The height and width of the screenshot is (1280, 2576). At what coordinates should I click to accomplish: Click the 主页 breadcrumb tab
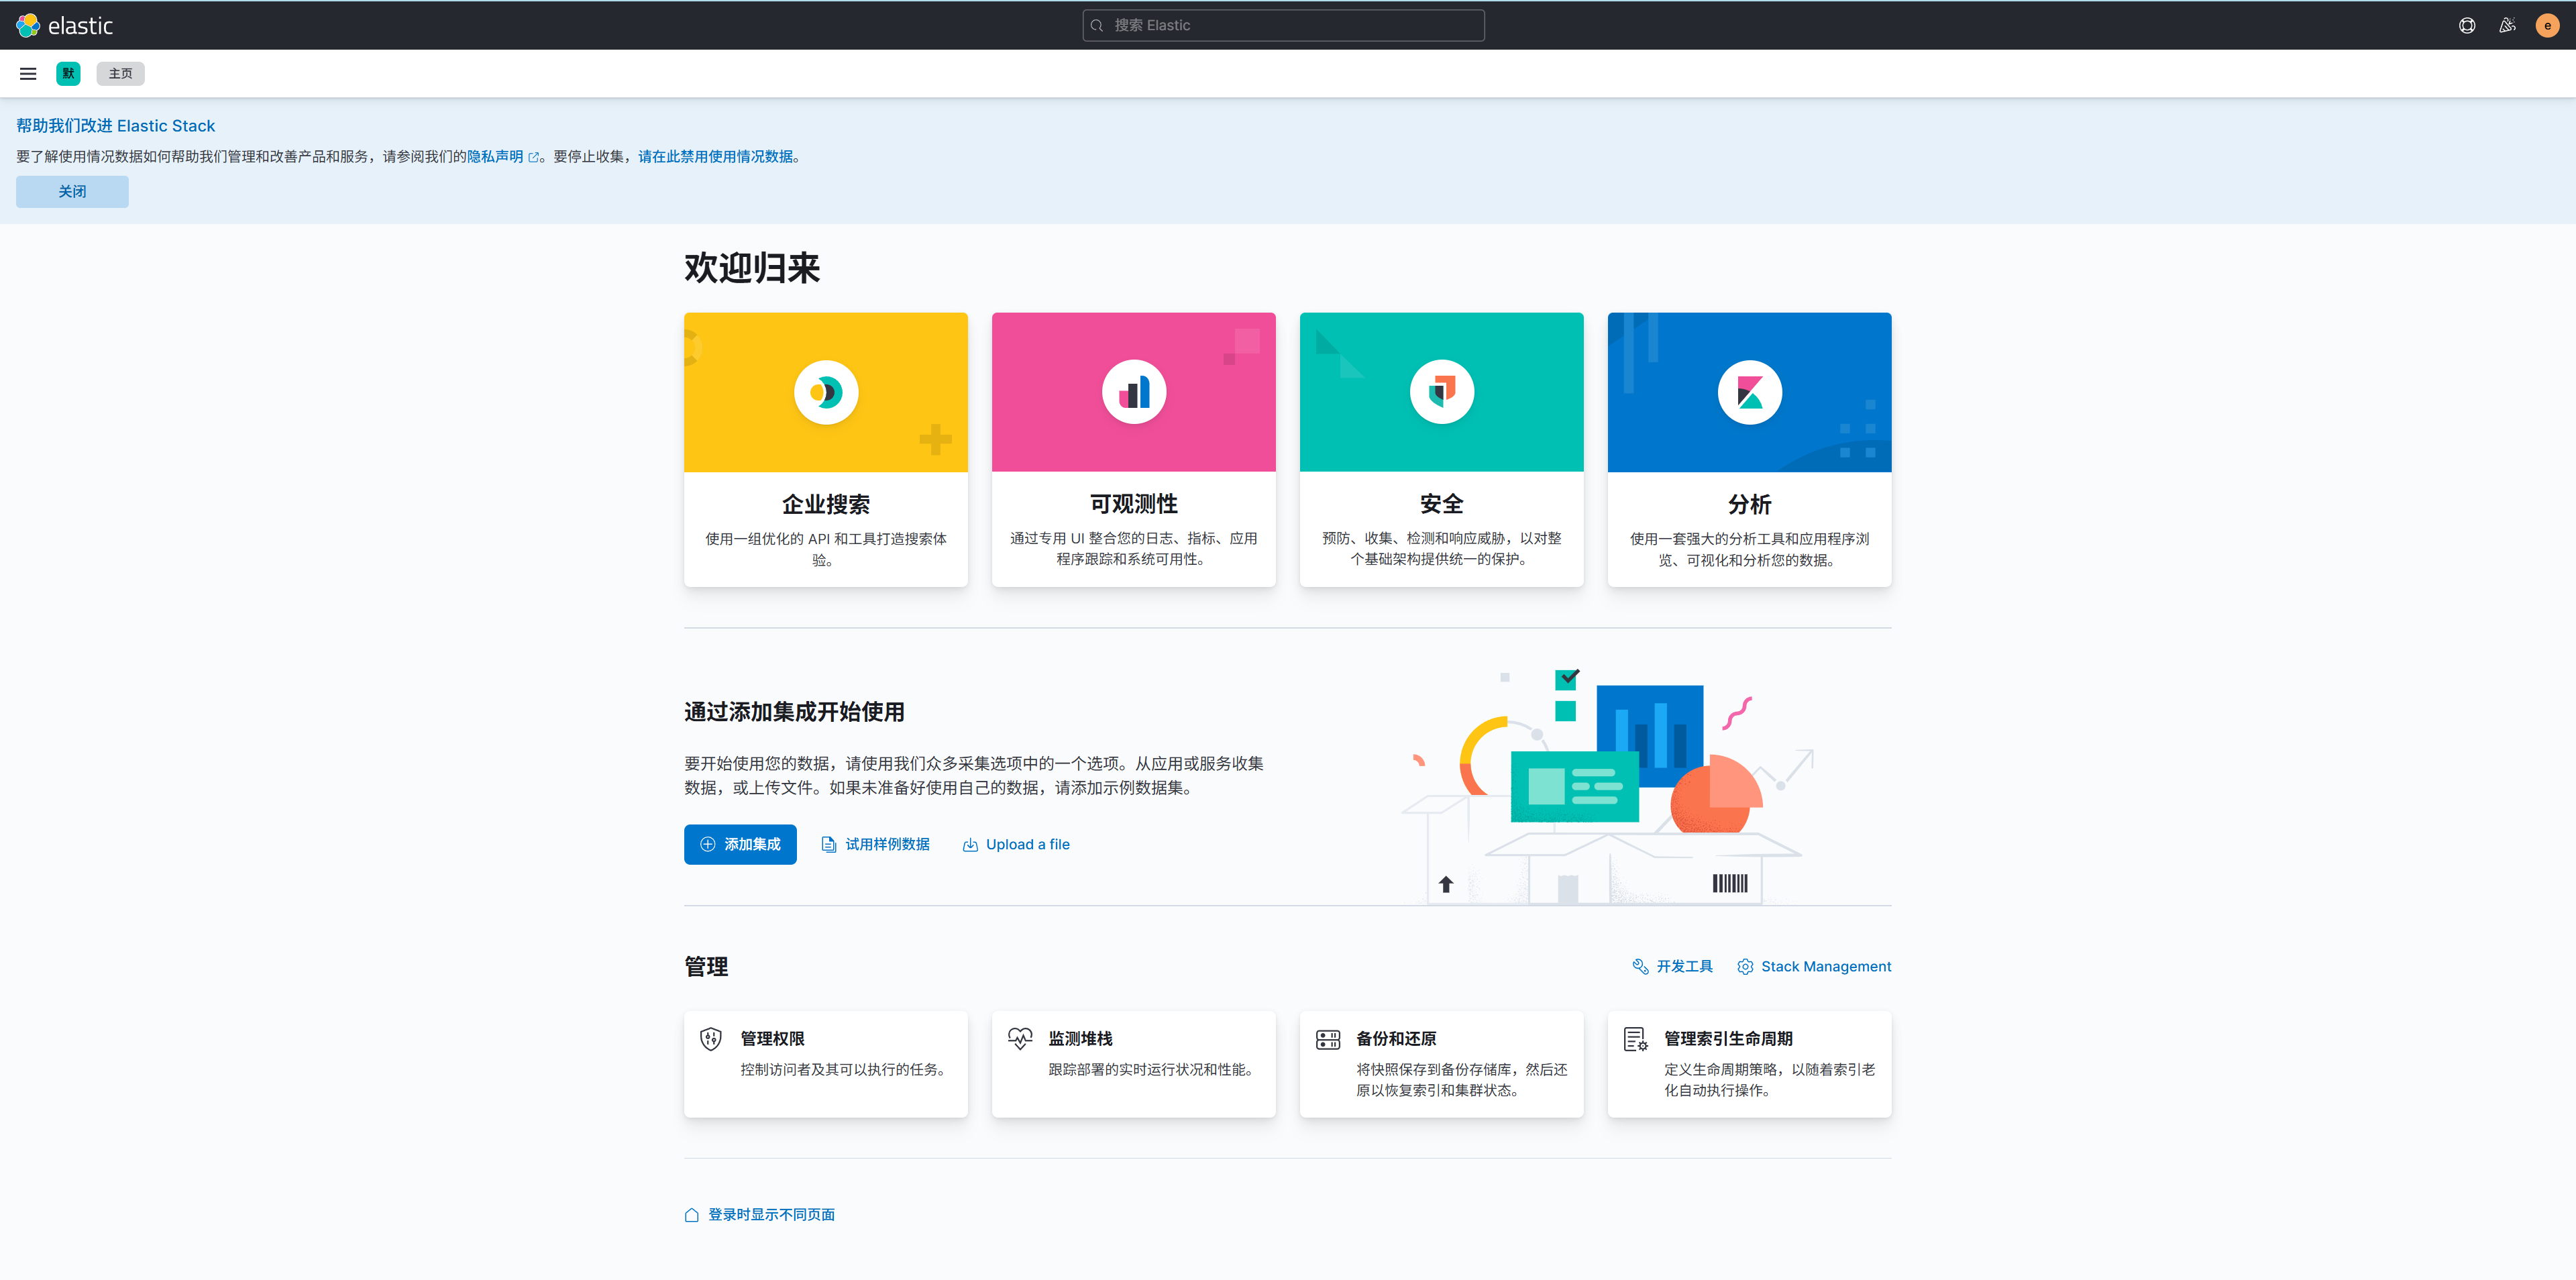coord(120,73)
